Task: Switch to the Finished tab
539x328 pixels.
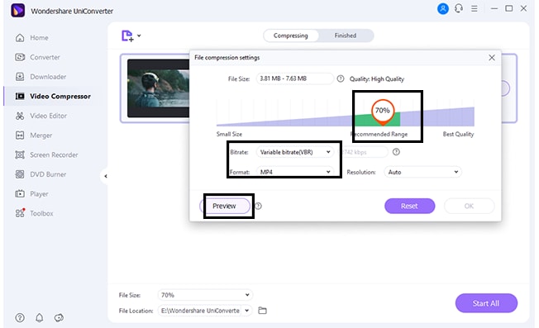Action: coord(346,36)
